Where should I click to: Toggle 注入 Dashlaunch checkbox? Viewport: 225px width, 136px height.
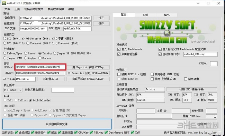click(119, 49)
